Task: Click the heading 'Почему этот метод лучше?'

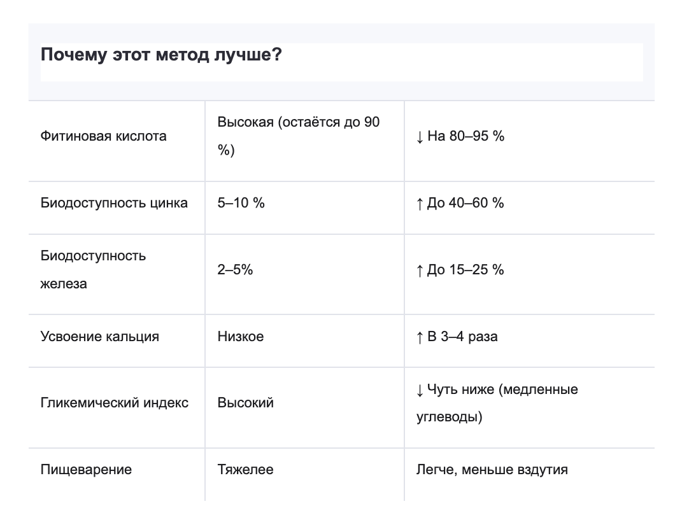Action: pos(161,55)
